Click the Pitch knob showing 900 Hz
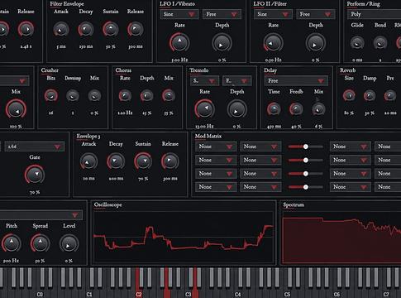This screenshot has width=401, height=298. 12,243
